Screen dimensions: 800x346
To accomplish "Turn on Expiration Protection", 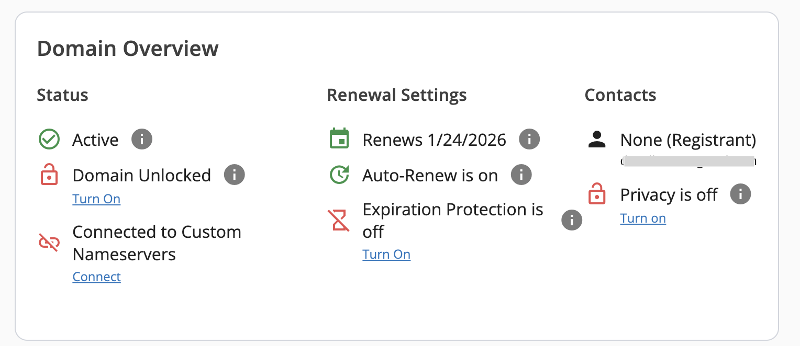I will 386,255.
